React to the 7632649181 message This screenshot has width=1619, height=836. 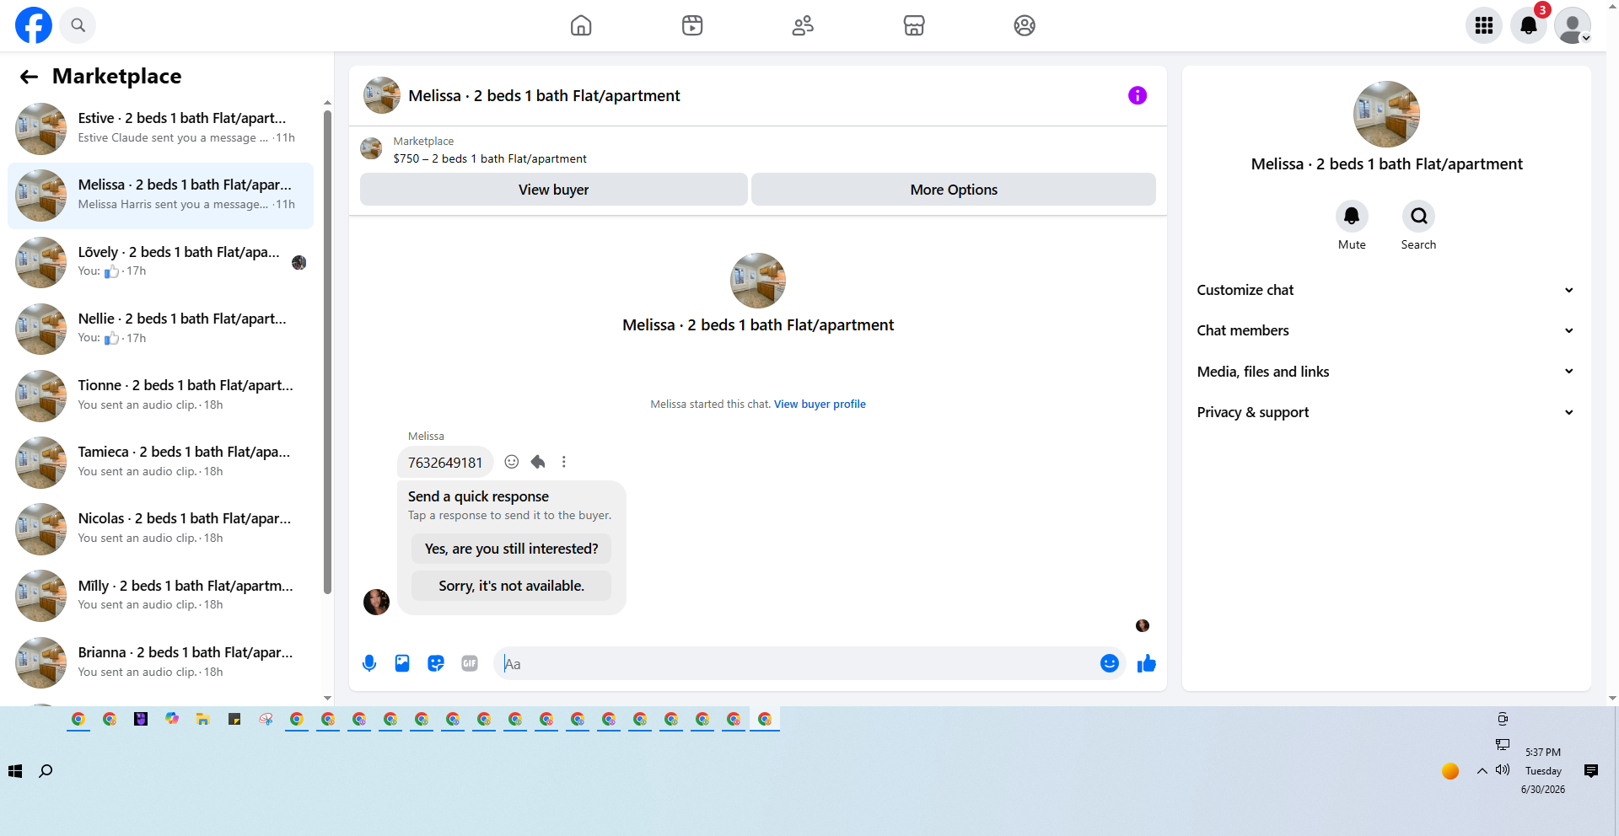(512, 462)
